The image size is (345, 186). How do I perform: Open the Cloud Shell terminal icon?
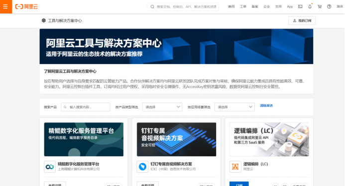300,6
